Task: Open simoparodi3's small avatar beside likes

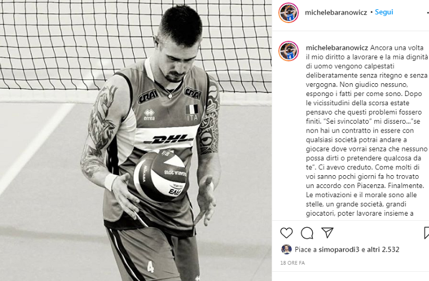Action: pyautogui.click(x=286, y=249)
